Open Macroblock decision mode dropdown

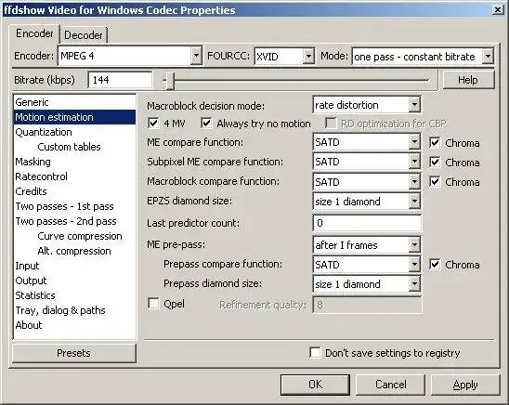(367, 105)
